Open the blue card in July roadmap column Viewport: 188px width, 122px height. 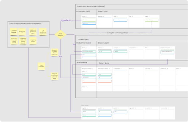click(x=120, y=112)
